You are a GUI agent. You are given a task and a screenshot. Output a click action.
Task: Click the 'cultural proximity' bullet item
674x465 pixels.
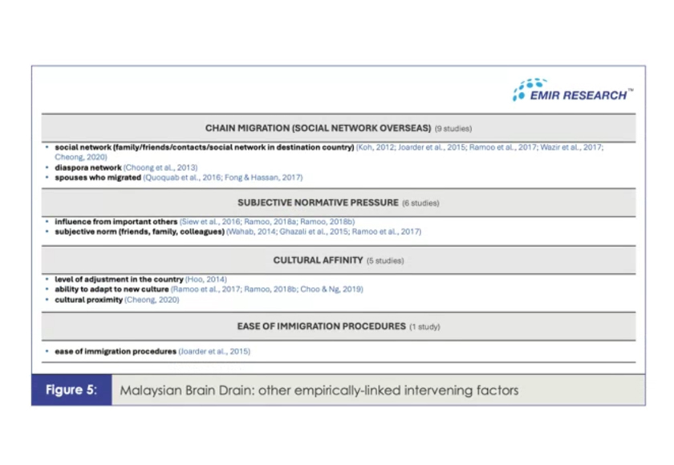[88, 300]
